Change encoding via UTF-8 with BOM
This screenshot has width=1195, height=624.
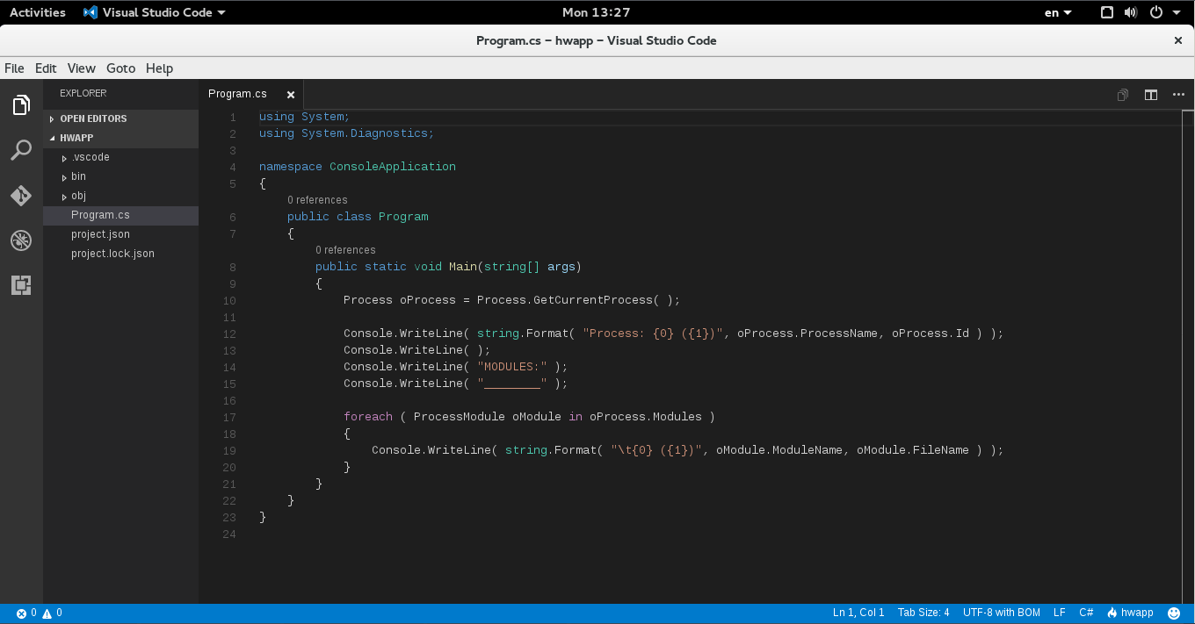point(1002,613)
